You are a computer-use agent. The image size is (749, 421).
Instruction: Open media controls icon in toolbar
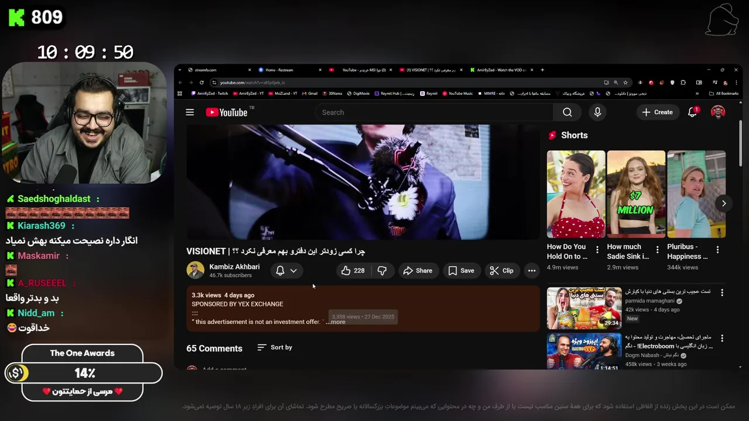714,82
